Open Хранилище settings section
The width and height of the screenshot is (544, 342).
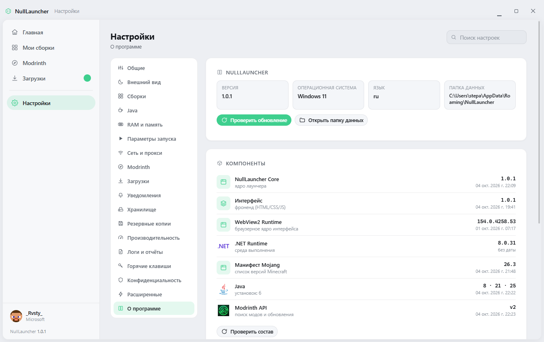pos(154,210)
